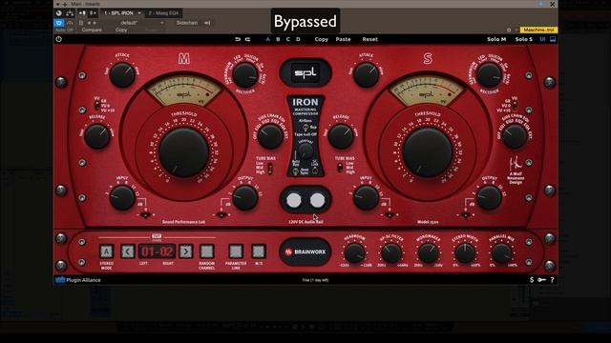Open the Maschine control link dropdown
This screenshot has height=343, width=611.
[x=538, y=30]
